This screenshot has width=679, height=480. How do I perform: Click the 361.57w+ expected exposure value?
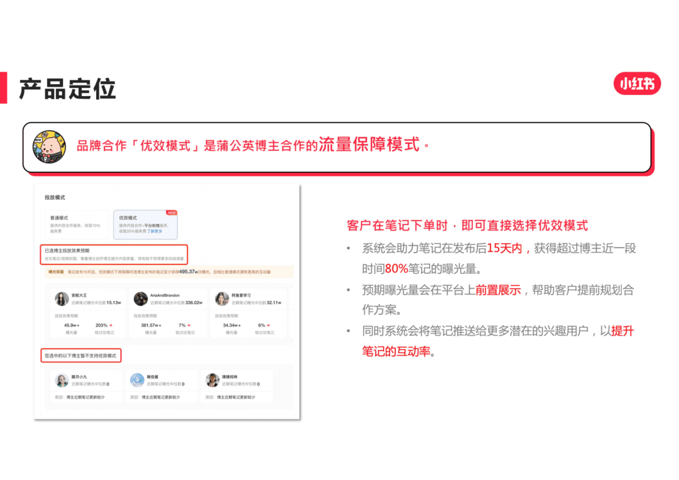click(x=151, y=325)
